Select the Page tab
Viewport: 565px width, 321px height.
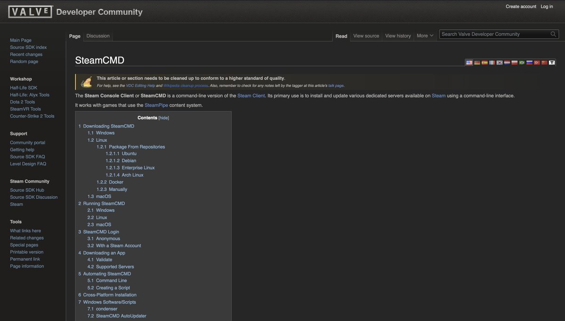(75, 36)
